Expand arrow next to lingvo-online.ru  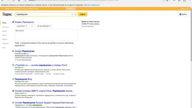(x=26, y=93)
